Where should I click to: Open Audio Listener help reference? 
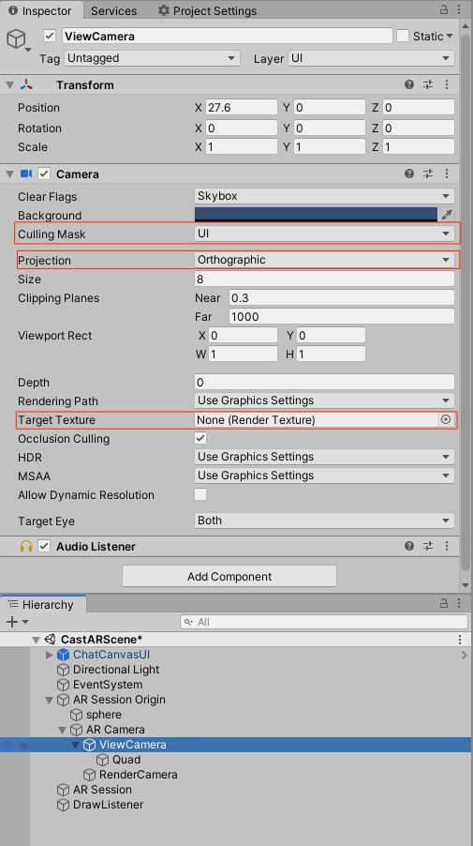click(409, 546)
